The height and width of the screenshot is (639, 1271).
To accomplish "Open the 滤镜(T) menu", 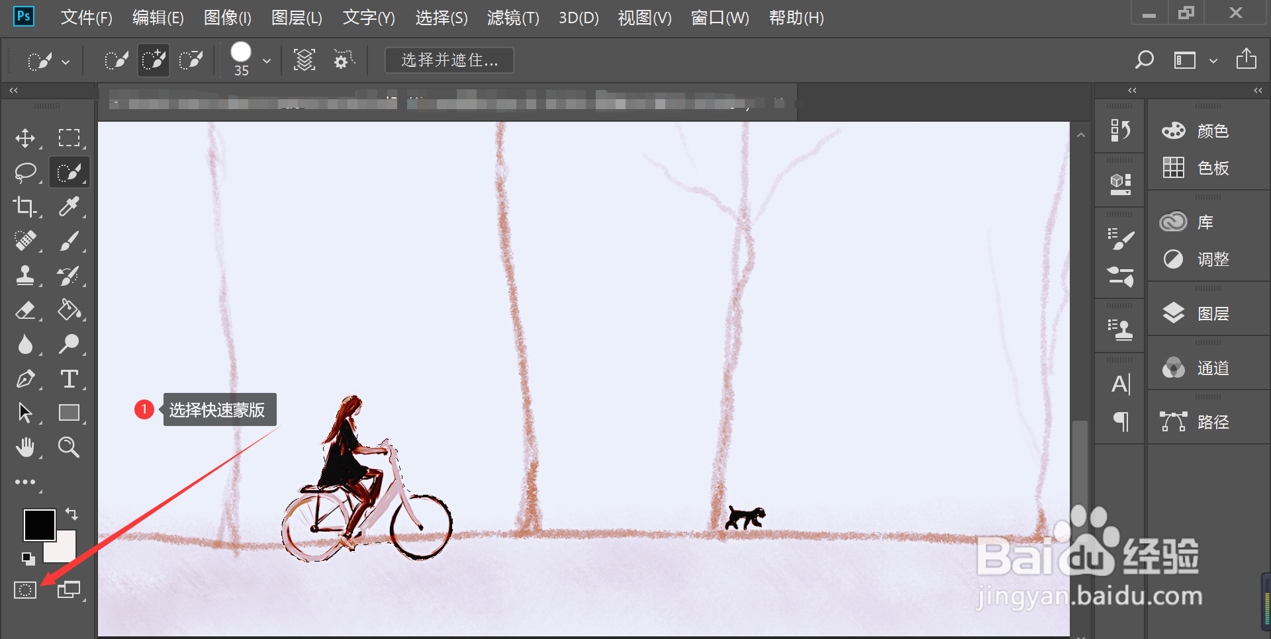I will tap(513, 18).
